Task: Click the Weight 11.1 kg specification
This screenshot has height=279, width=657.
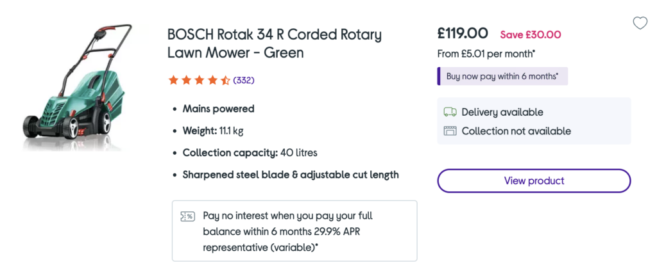Action: (x=213, y=131)
